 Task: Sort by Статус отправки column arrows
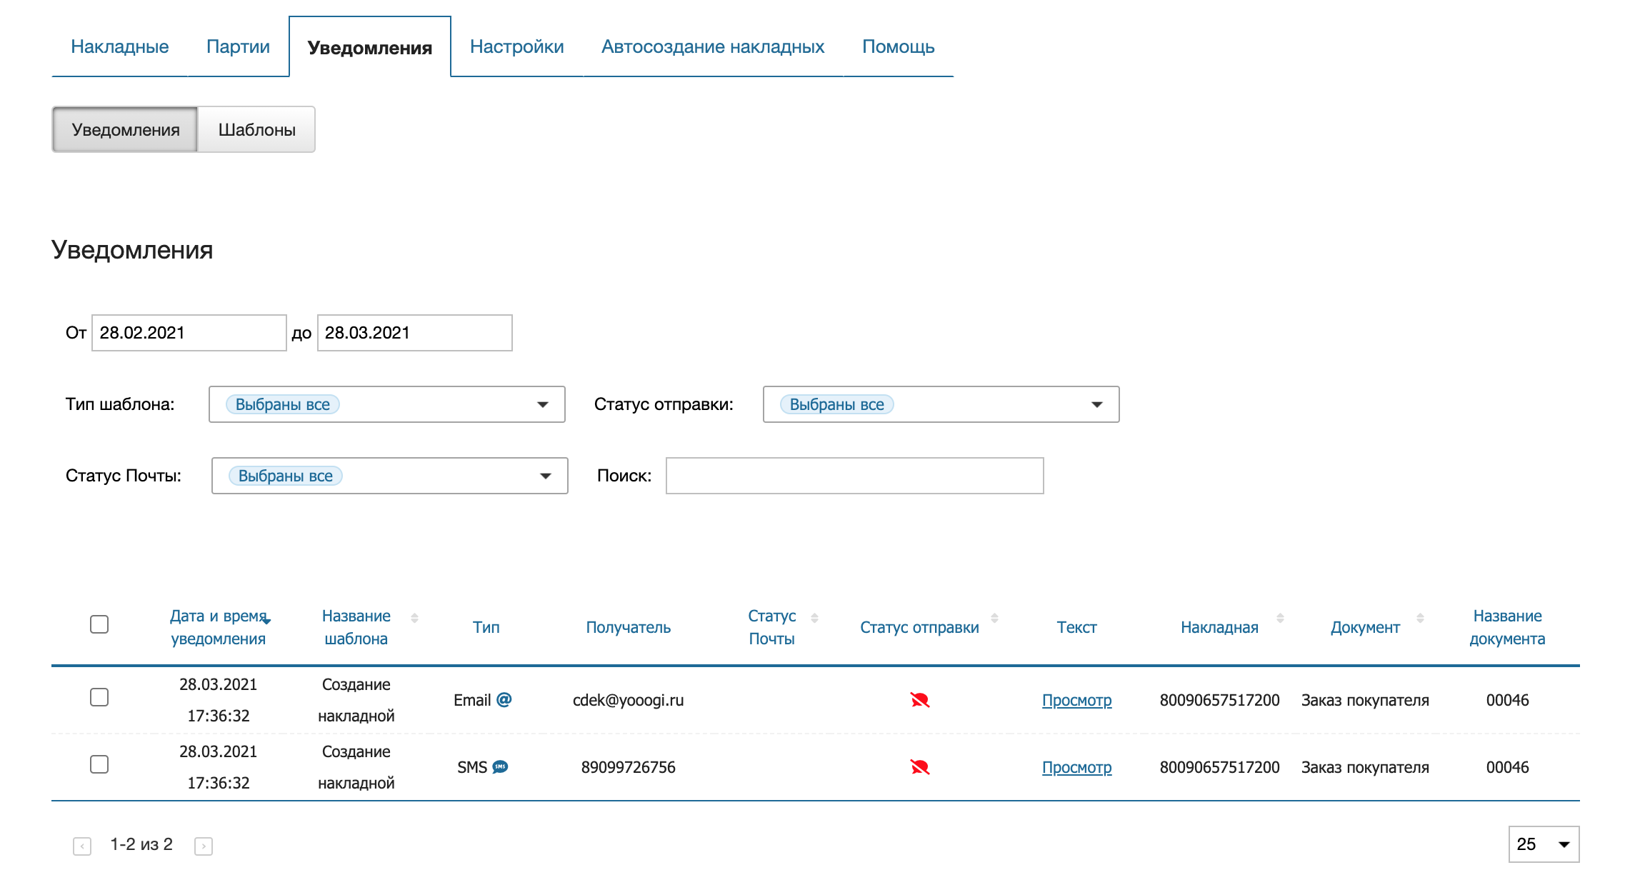click(x=994, y=618)
